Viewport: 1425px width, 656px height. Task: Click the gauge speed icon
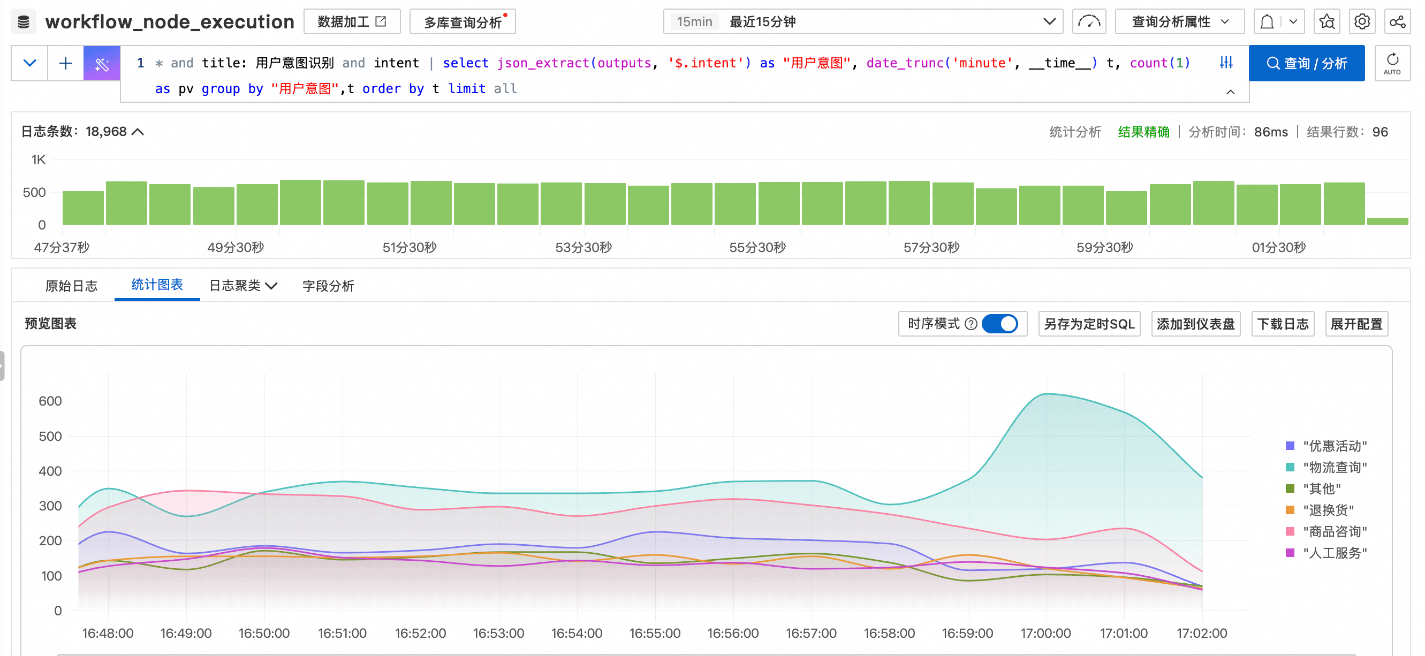(1089, 22)
